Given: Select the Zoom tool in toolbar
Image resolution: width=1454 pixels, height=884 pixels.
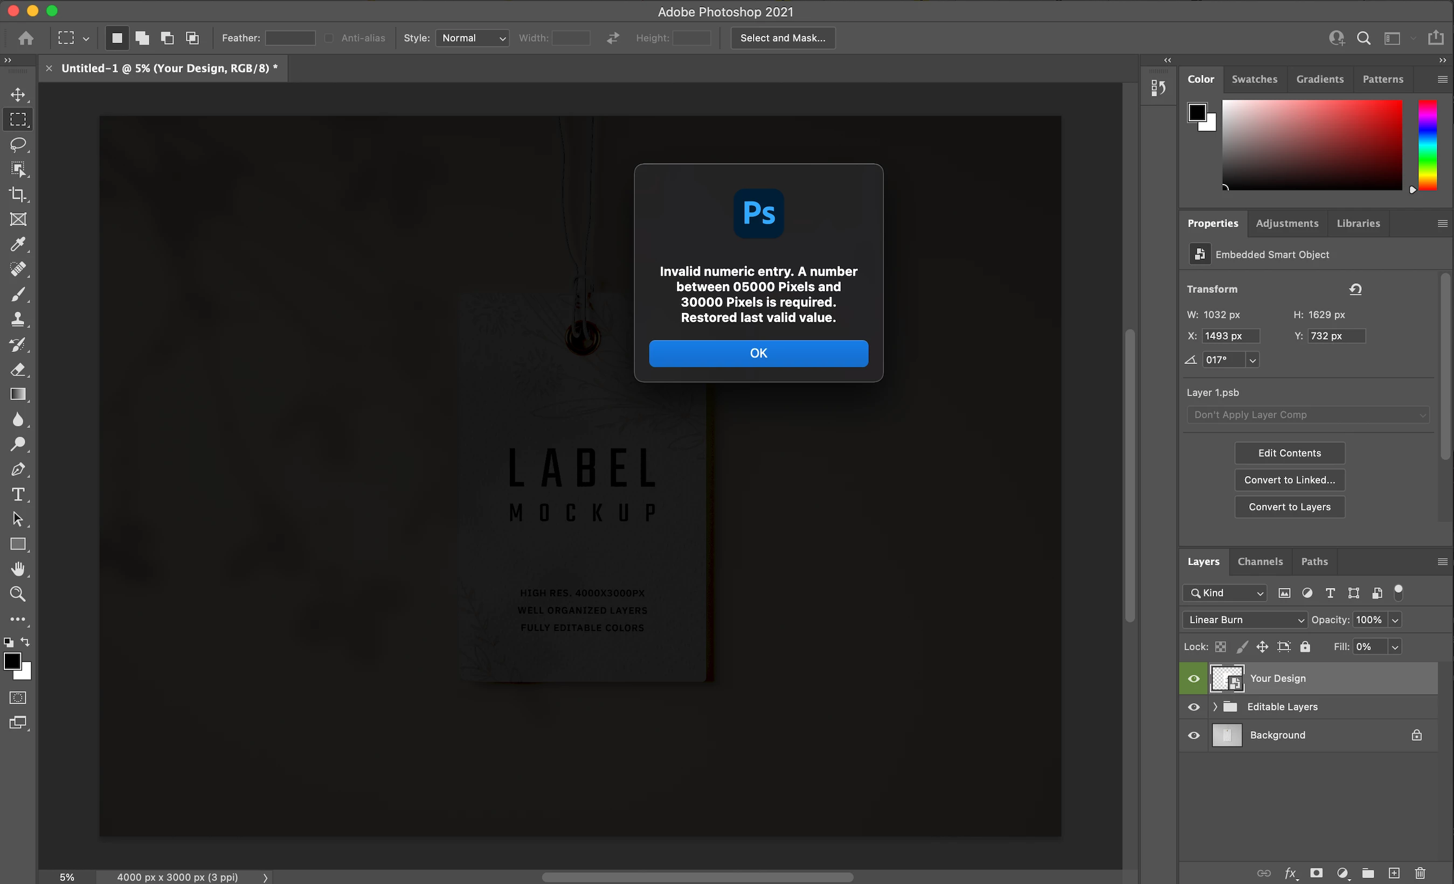Looking at the screenshot, I should coord(18,594).
